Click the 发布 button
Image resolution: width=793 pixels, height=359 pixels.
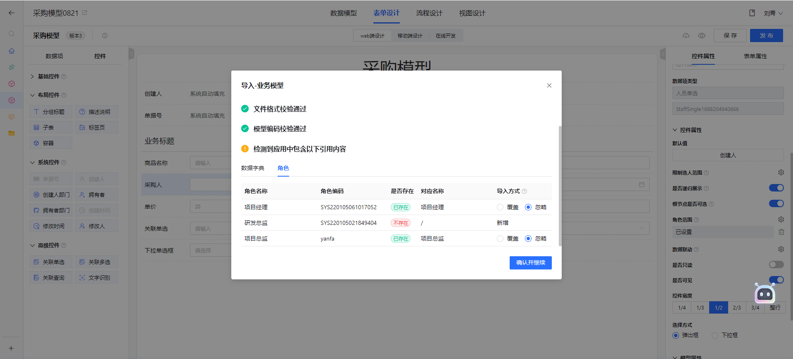[766, 35]
